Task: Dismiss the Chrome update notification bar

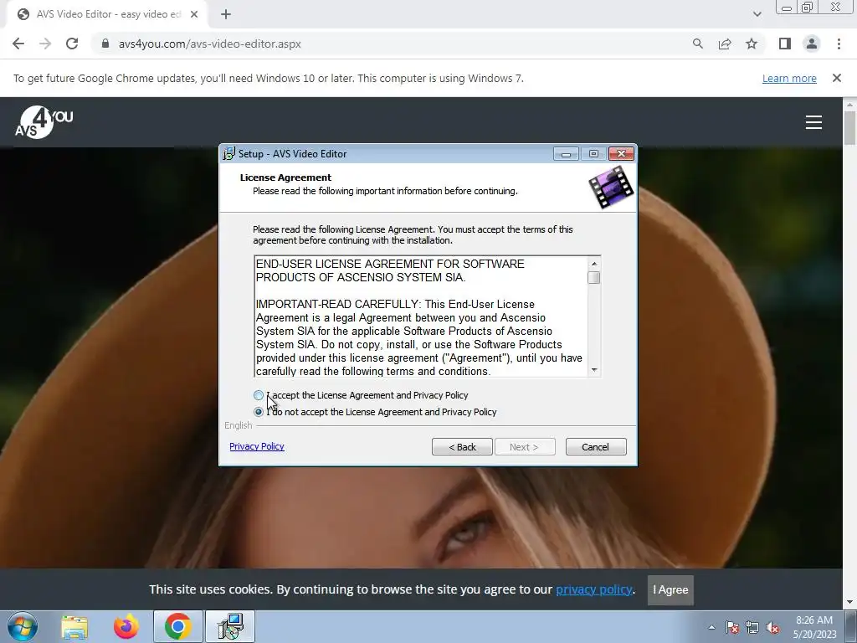Action: pos(836,78)
